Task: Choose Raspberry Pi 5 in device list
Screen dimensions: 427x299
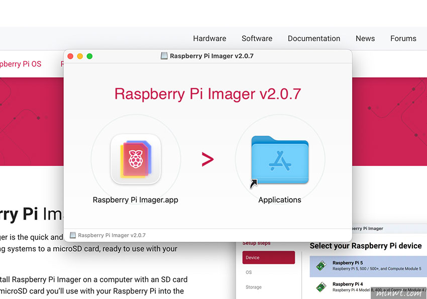Action: coord(368,266)
